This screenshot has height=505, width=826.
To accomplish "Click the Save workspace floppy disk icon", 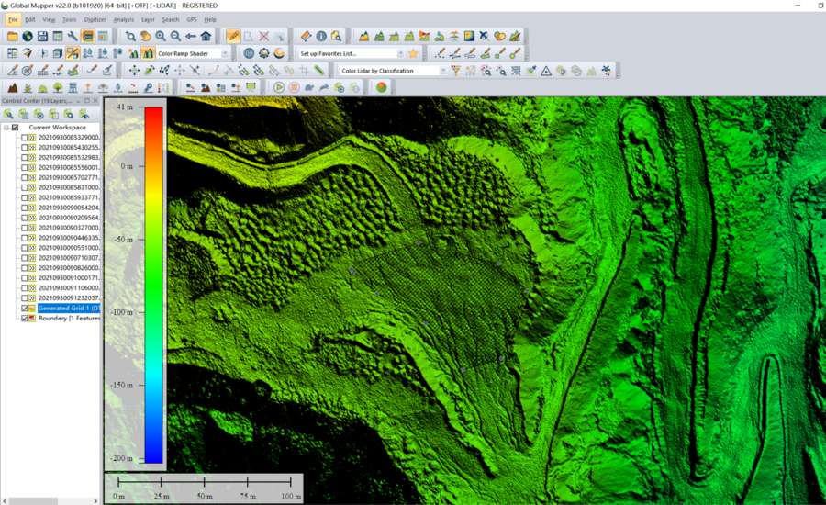I will [x=42, y=37].
